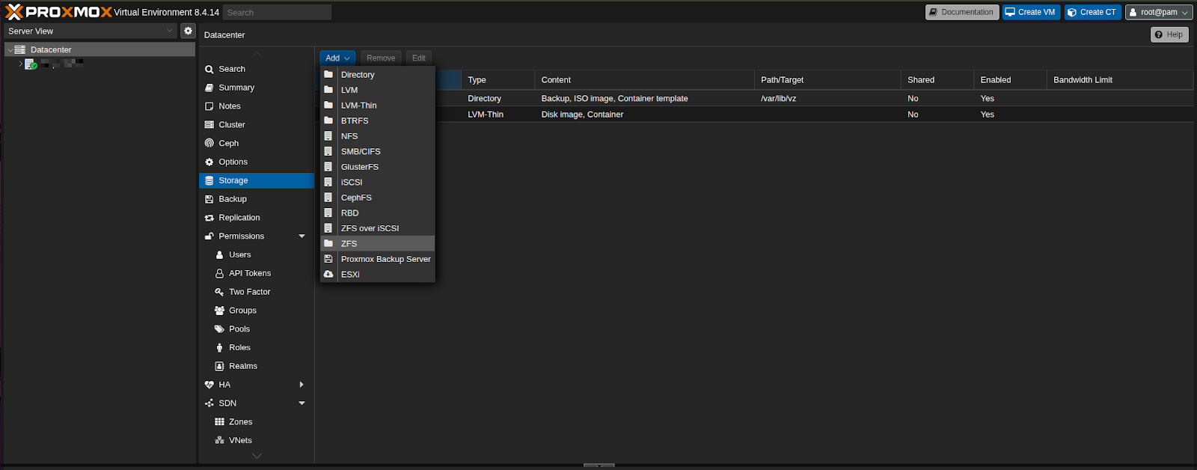The image size is (1197, 470).
Task: Click the ESXi cloud icon
Action: (328, 275)
